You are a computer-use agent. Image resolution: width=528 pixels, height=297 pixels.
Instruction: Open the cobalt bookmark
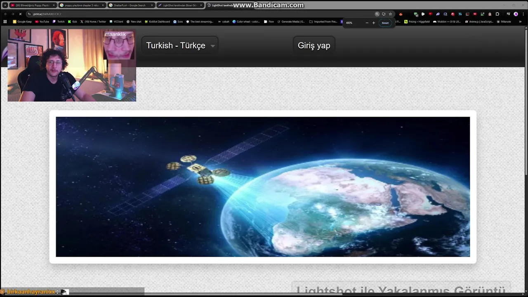[224, 21]
